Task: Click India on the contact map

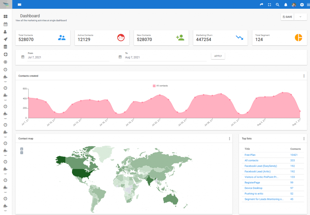Action: click(x=150, y=180)
